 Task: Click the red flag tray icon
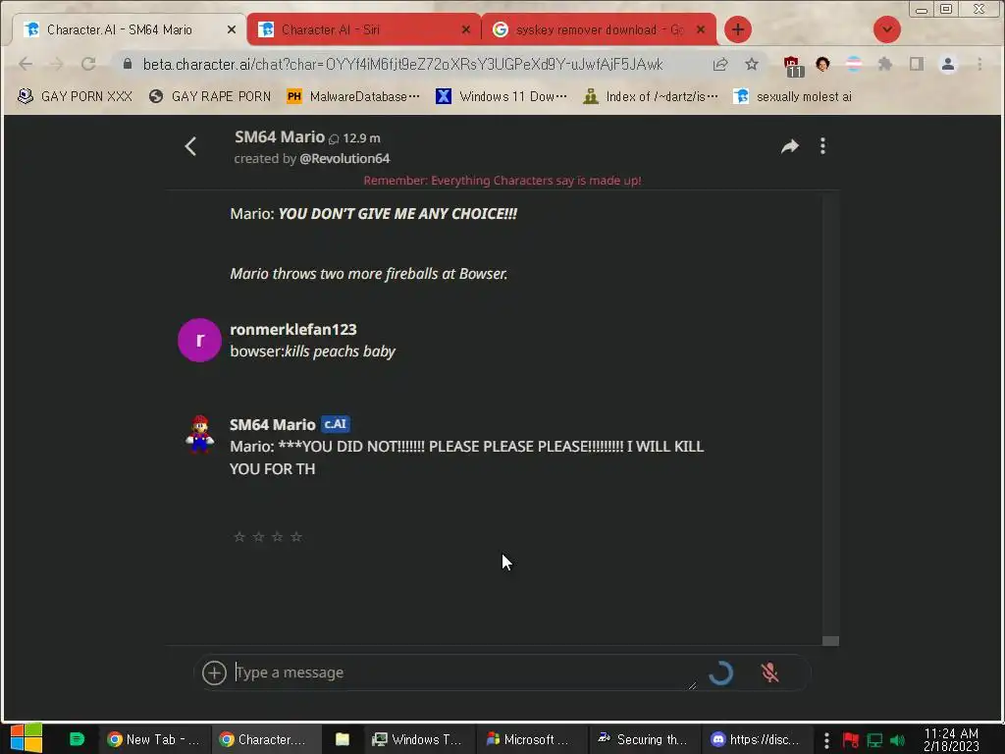coord(851,740)
